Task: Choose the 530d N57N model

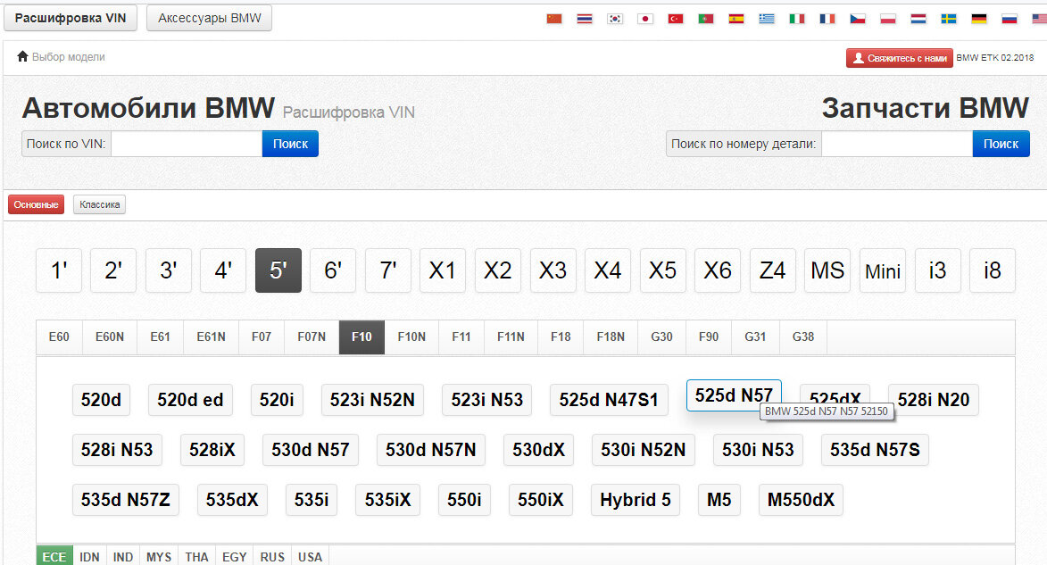Action: [x=431, y=450]
